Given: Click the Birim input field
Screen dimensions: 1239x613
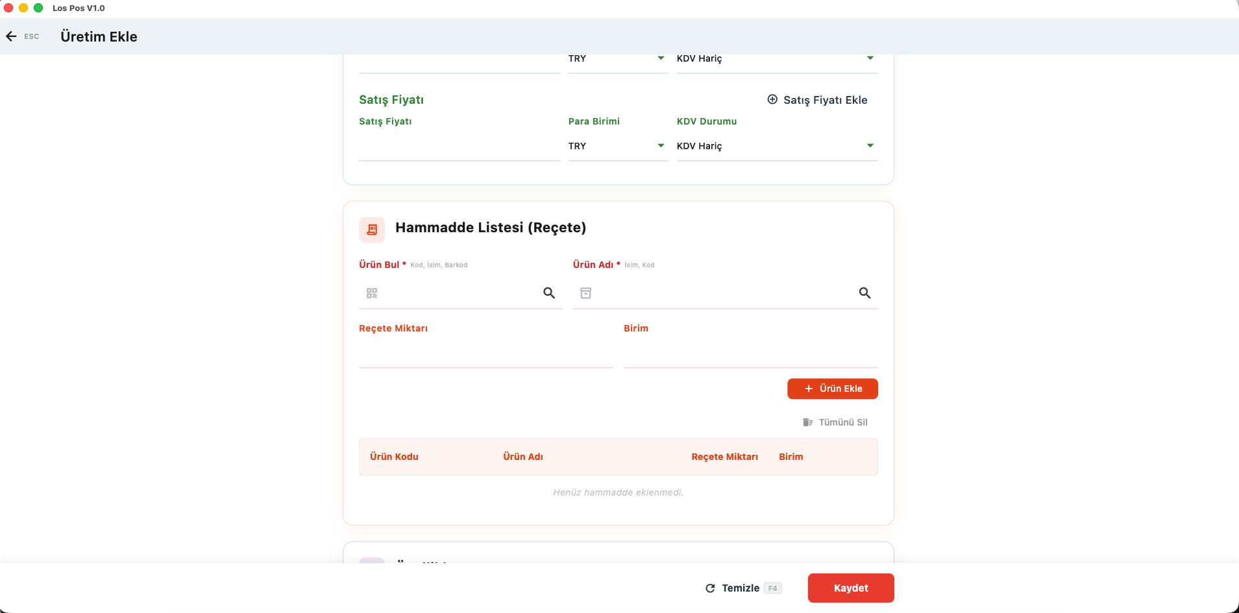Looking at the screenshot, I should 750,354.
